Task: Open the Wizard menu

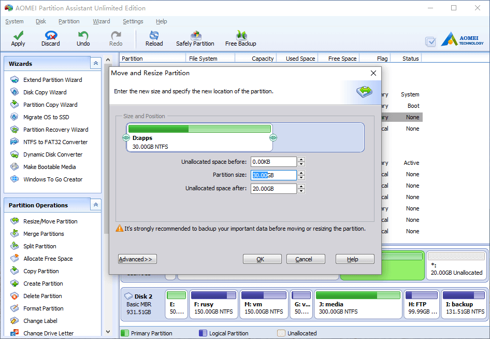Action: 101,21
